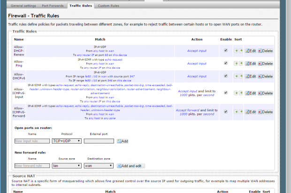The height and width of the screenshot is (193, 291).
Task: Switch to the Port Forwards tab
Action: tap(54, 6)
